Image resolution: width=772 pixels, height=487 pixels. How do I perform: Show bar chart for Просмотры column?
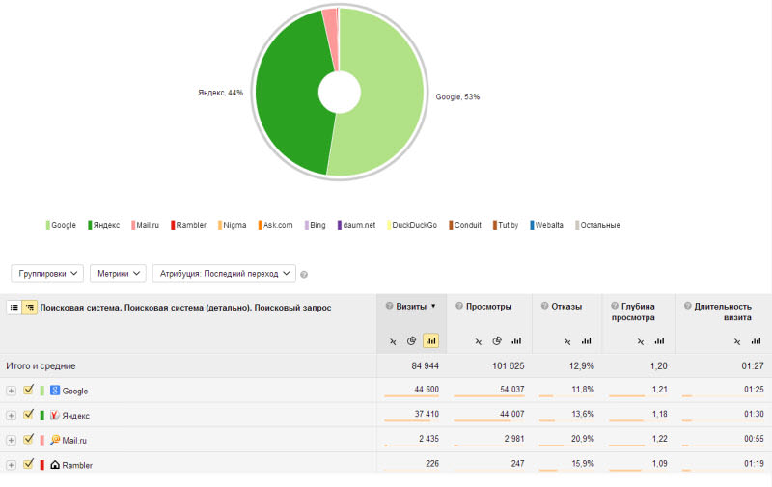pyautogui.click(x=516, y=340)
